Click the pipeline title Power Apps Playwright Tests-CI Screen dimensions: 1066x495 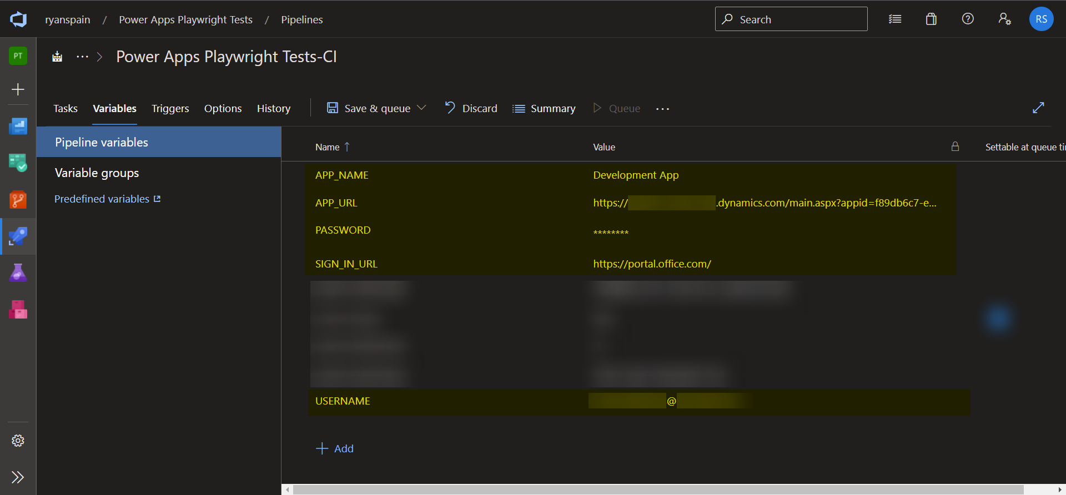227,57
